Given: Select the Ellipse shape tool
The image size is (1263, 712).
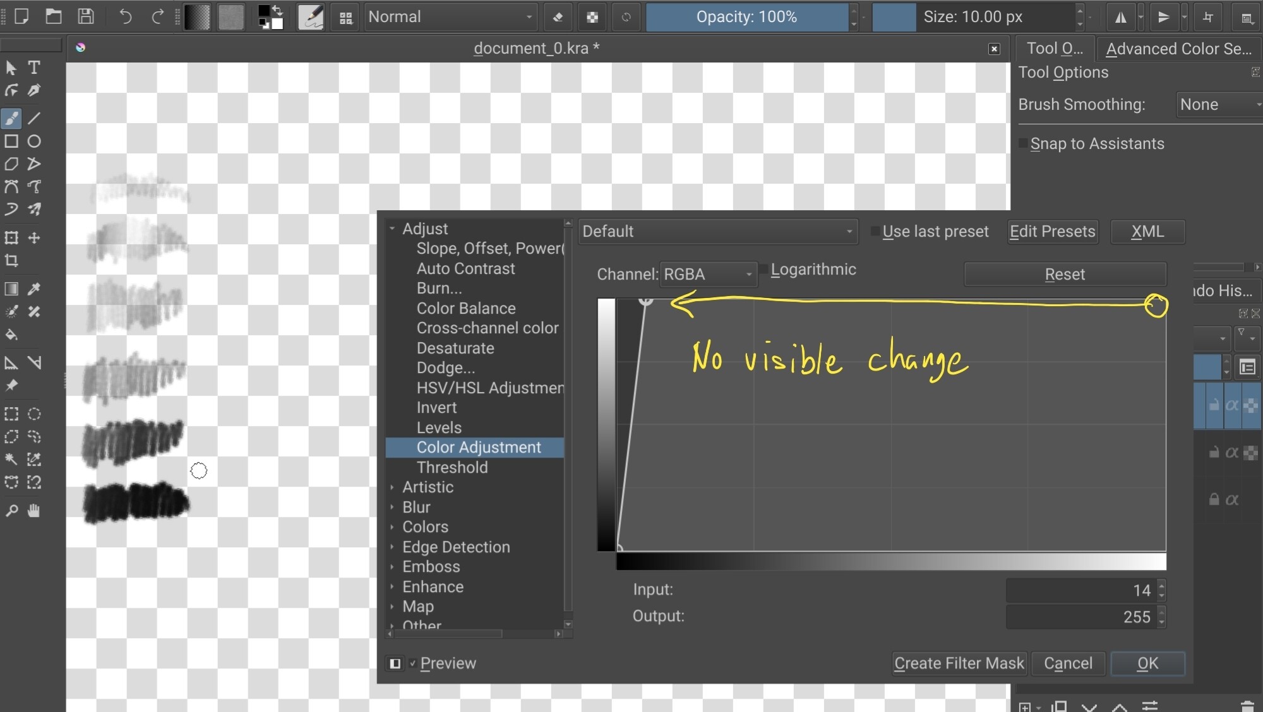Looking at the screenshot, I should click(34, 141).
